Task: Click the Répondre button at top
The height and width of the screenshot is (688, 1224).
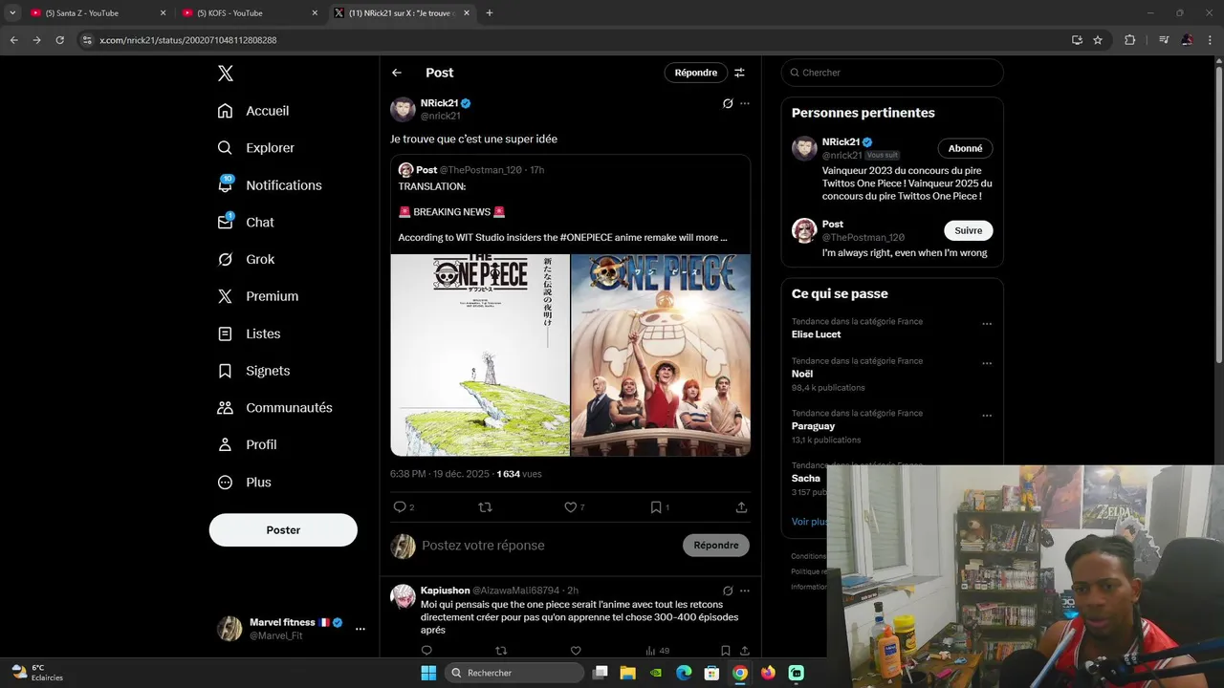Action: 696,73
